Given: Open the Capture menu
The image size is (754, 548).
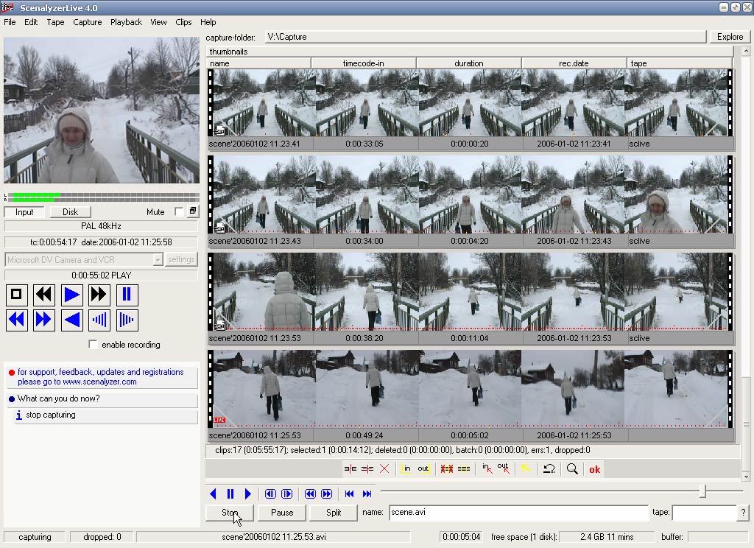Looking at the screenshot, I should (88, 22).
